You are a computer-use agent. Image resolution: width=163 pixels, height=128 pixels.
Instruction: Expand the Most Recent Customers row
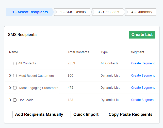coord(10,76)
